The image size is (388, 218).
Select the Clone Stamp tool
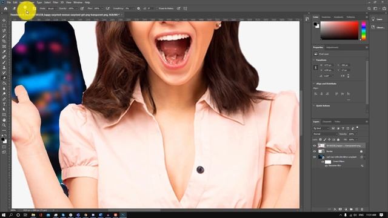coord(4,67)
